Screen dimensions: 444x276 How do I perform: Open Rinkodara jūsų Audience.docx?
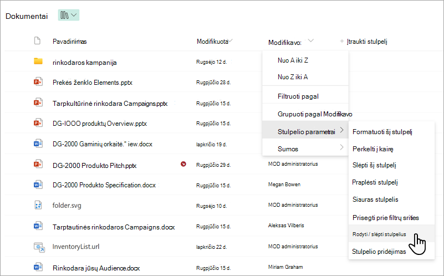[x=96, y=268]
